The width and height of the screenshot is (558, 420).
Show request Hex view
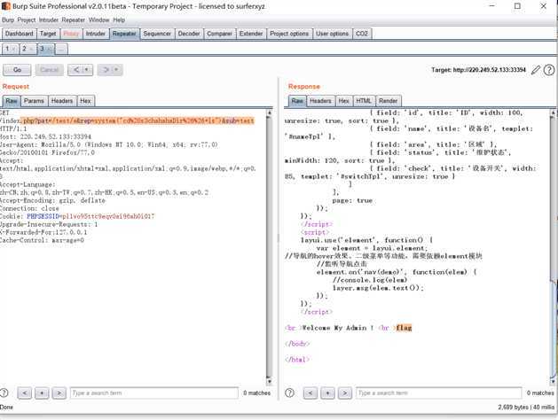point(85,101)
